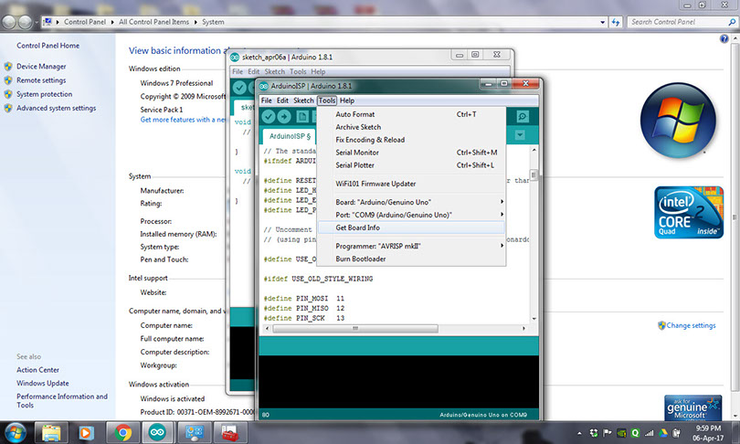This screenshot has width=740, height=444.
Task: Open Help menu in ArduinoISP window
Action: pos(347,100)
